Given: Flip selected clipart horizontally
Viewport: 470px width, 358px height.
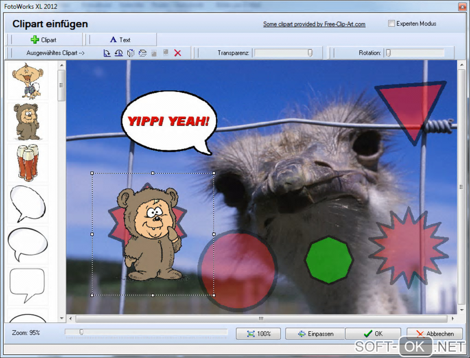Looking at the screenshot, I should (x=131, y=53).
